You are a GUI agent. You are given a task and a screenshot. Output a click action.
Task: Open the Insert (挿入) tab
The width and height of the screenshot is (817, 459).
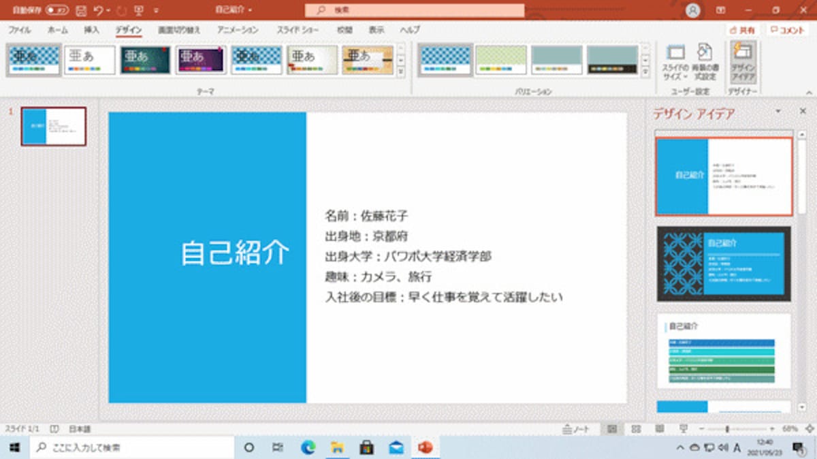(x=91, y=30)
